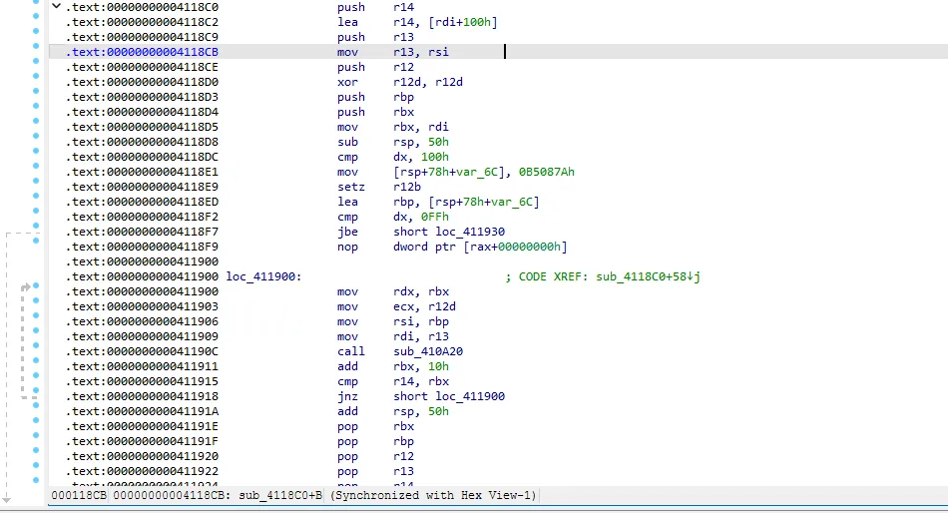Viewport: 948px width, 513px height.
Task: Jump to loc_411900 in jnz instruction
Action: (470, 396)
